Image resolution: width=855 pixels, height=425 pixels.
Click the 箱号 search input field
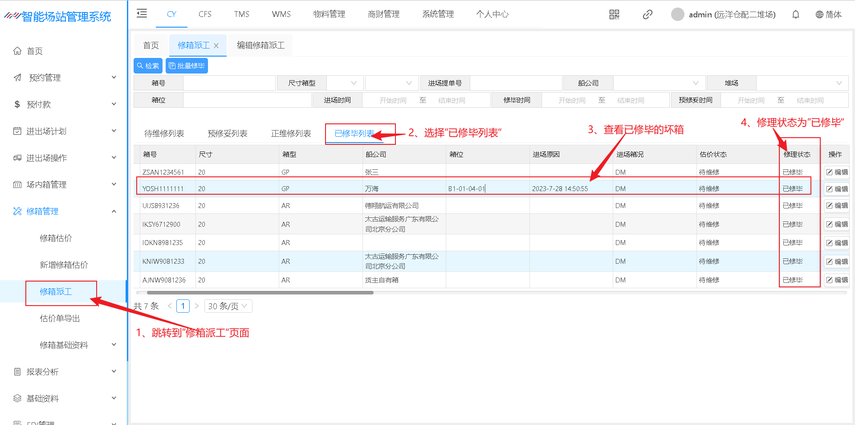point(229,83)
